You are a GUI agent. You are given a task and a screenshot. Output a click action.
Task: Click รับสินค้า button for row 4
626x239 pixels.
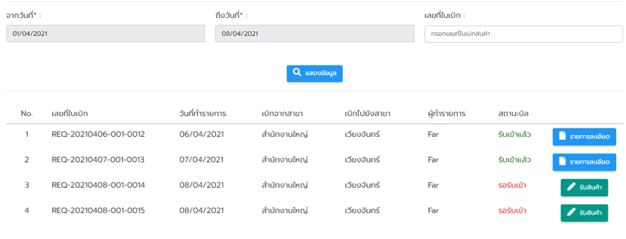584,213
